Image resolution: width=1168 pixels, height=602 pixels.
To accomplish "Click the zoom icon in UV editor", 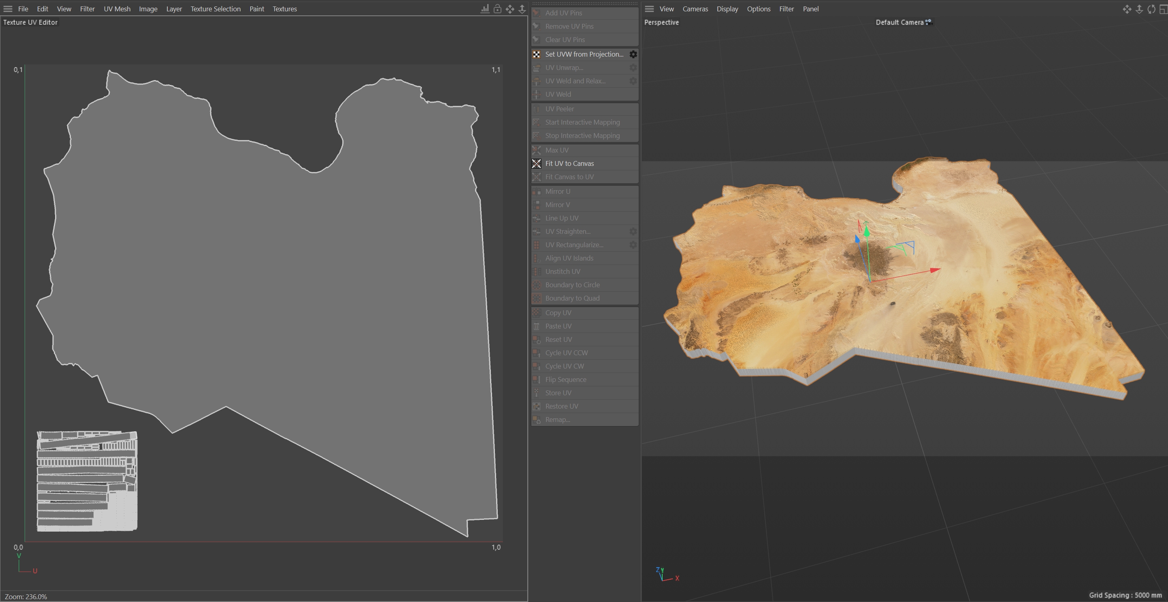I will point(522,9).
